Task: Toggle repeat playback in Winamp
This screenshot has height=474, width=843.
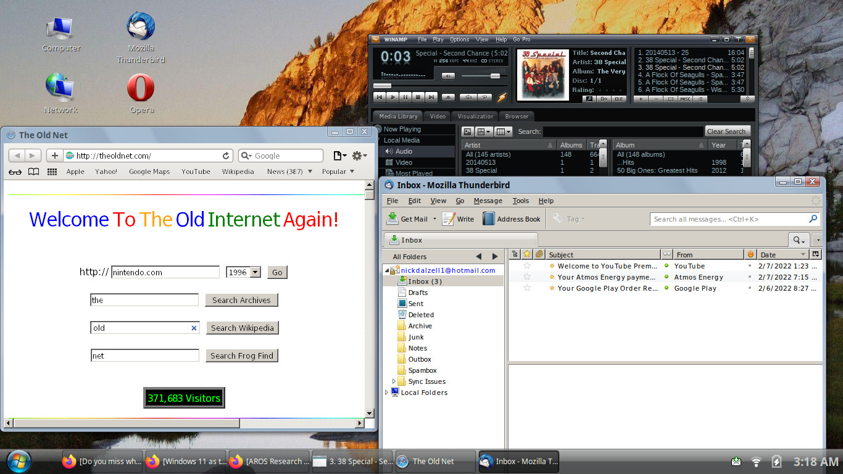Action: 484,97
